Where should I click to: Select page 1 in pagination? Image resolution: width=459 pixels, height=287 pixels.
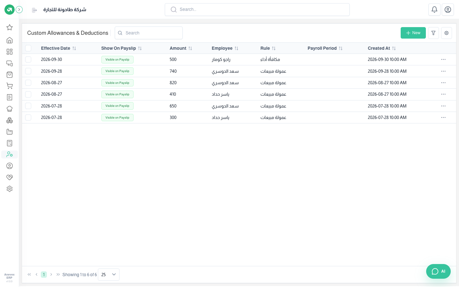(x=44, y=275)
